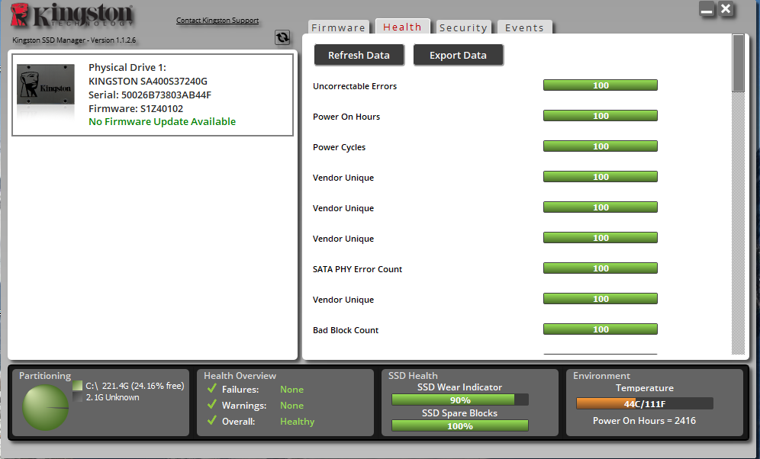Click 'Power On Hours = 2416' text
The width and height of the screenshot is (760, 459).
[644, 421]
